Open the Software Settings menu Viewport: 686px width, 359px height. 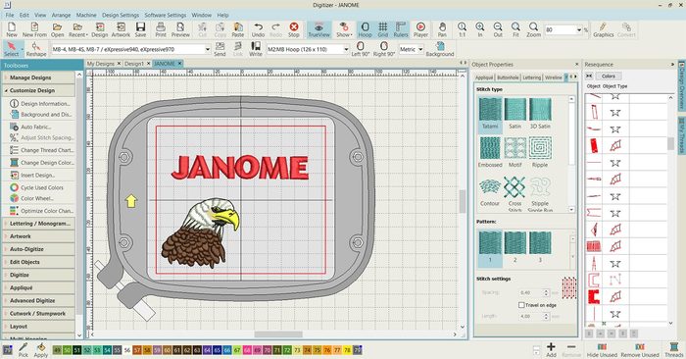click(166, 15)
